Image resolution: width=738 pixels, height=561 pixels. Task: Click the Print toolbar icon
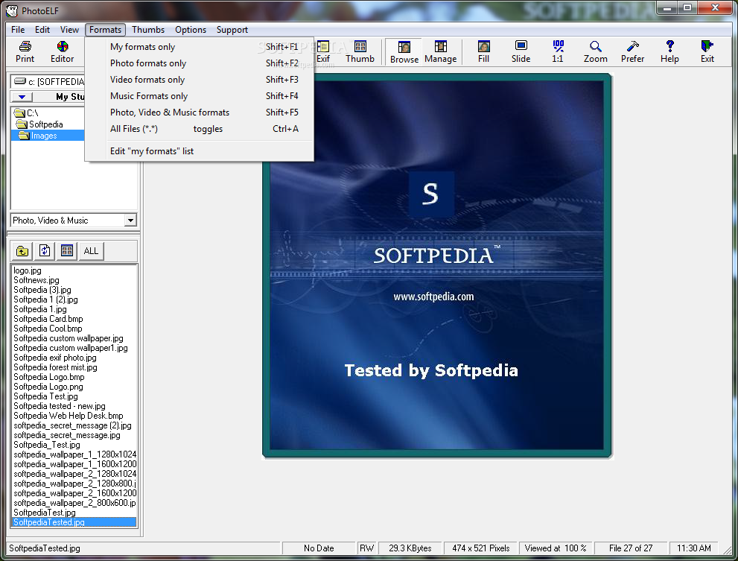tap(25, 51)
